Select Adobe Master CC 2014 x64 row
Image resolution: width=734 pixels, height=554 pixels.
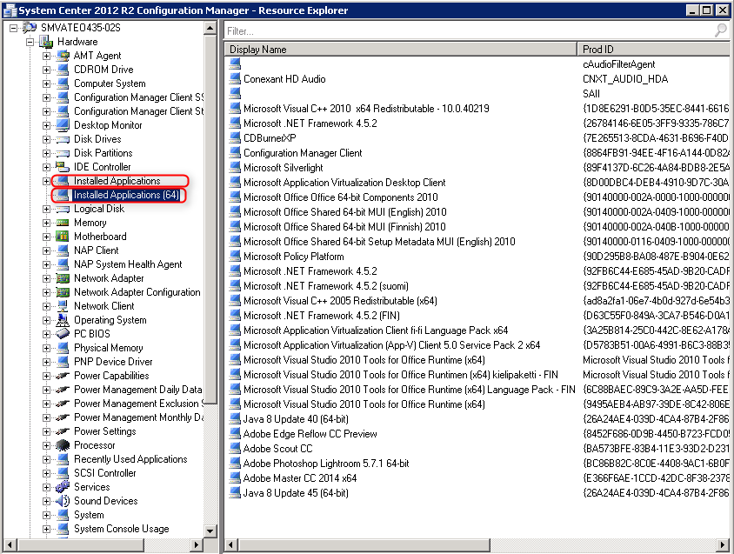tap(299, 478)
